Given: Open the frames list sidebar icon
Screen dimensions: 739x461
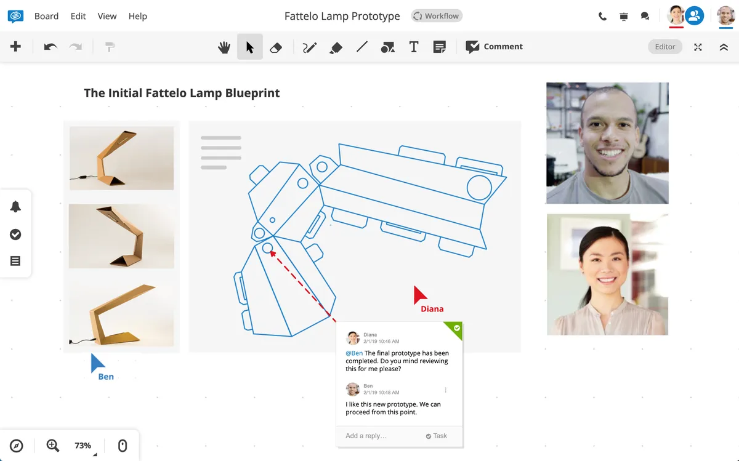Looking at the screenshot, I should pyautogui.click(x=16, y=261).
